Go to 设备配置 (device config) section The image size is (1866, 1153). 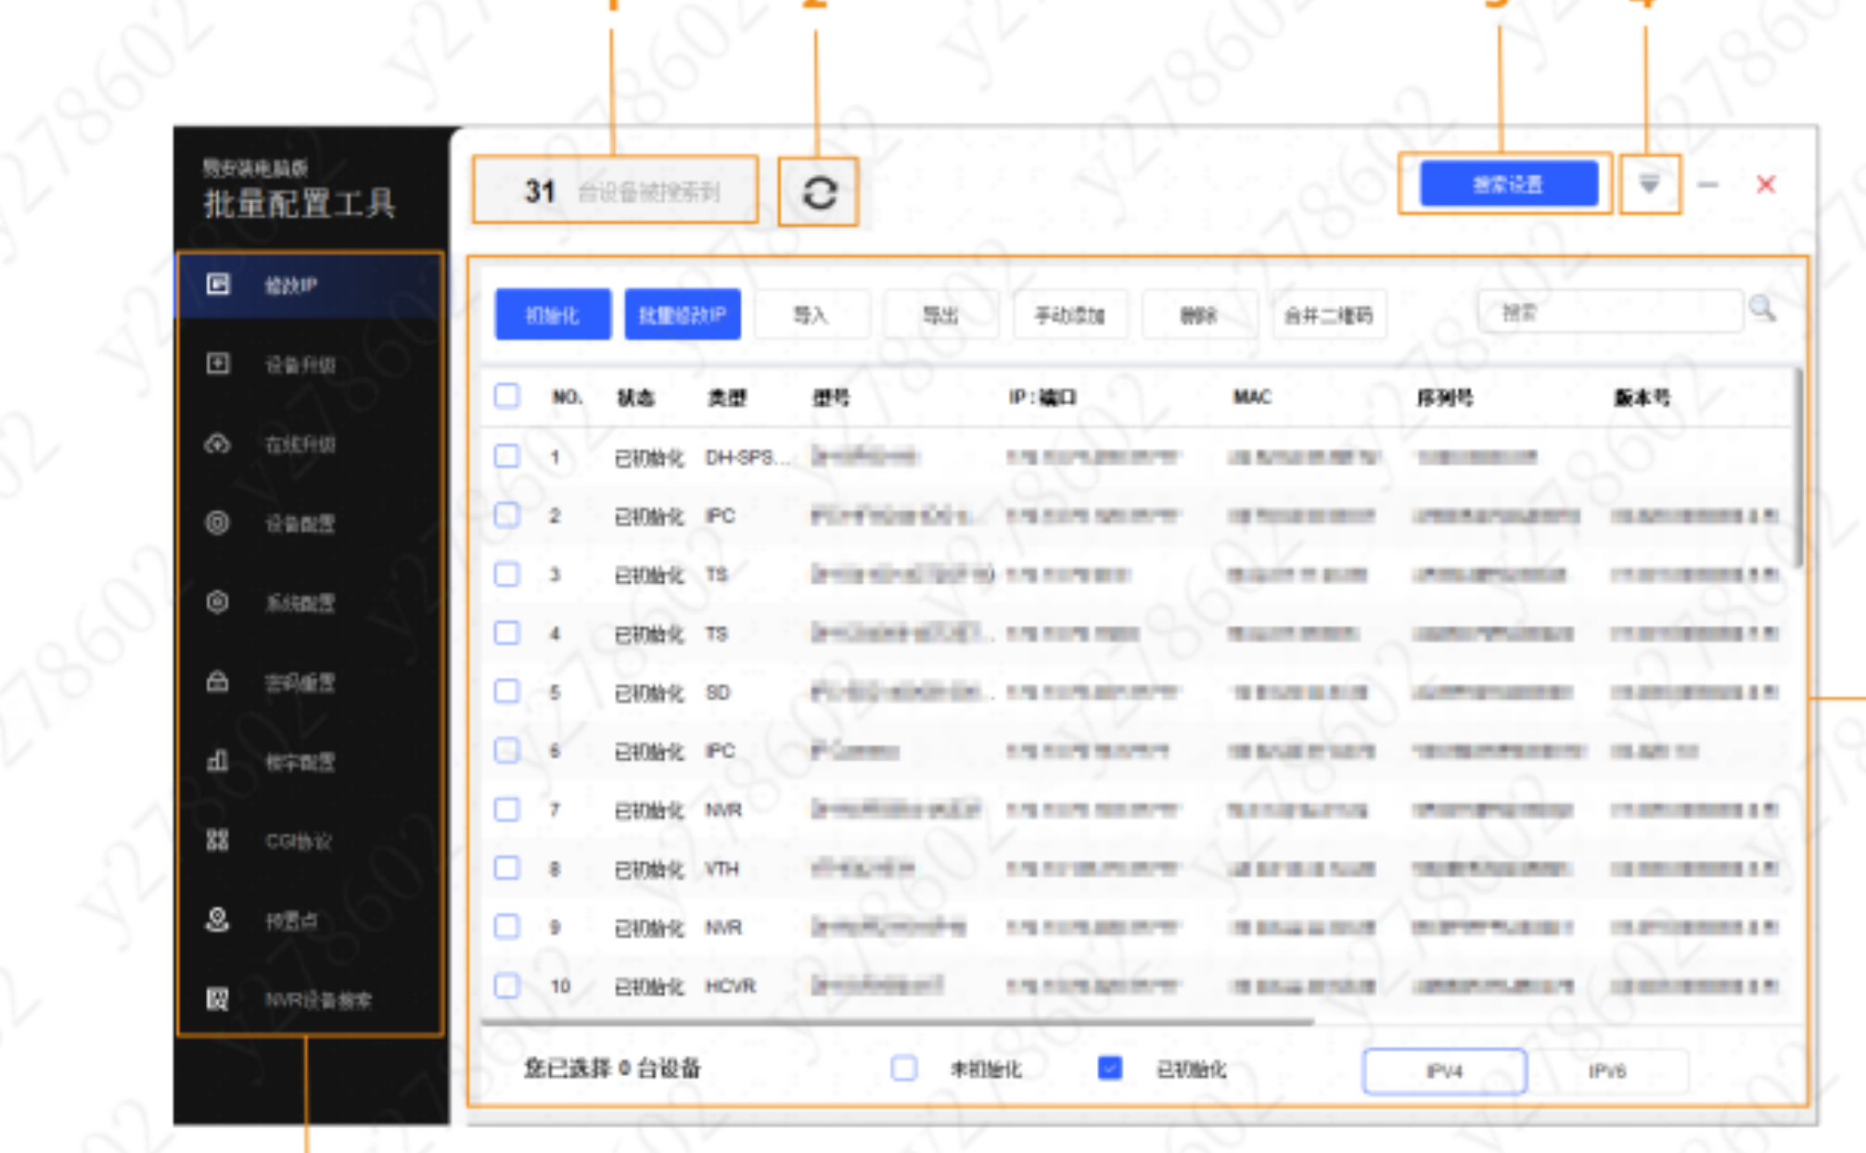pyautogui.click(x=299, y=524)
